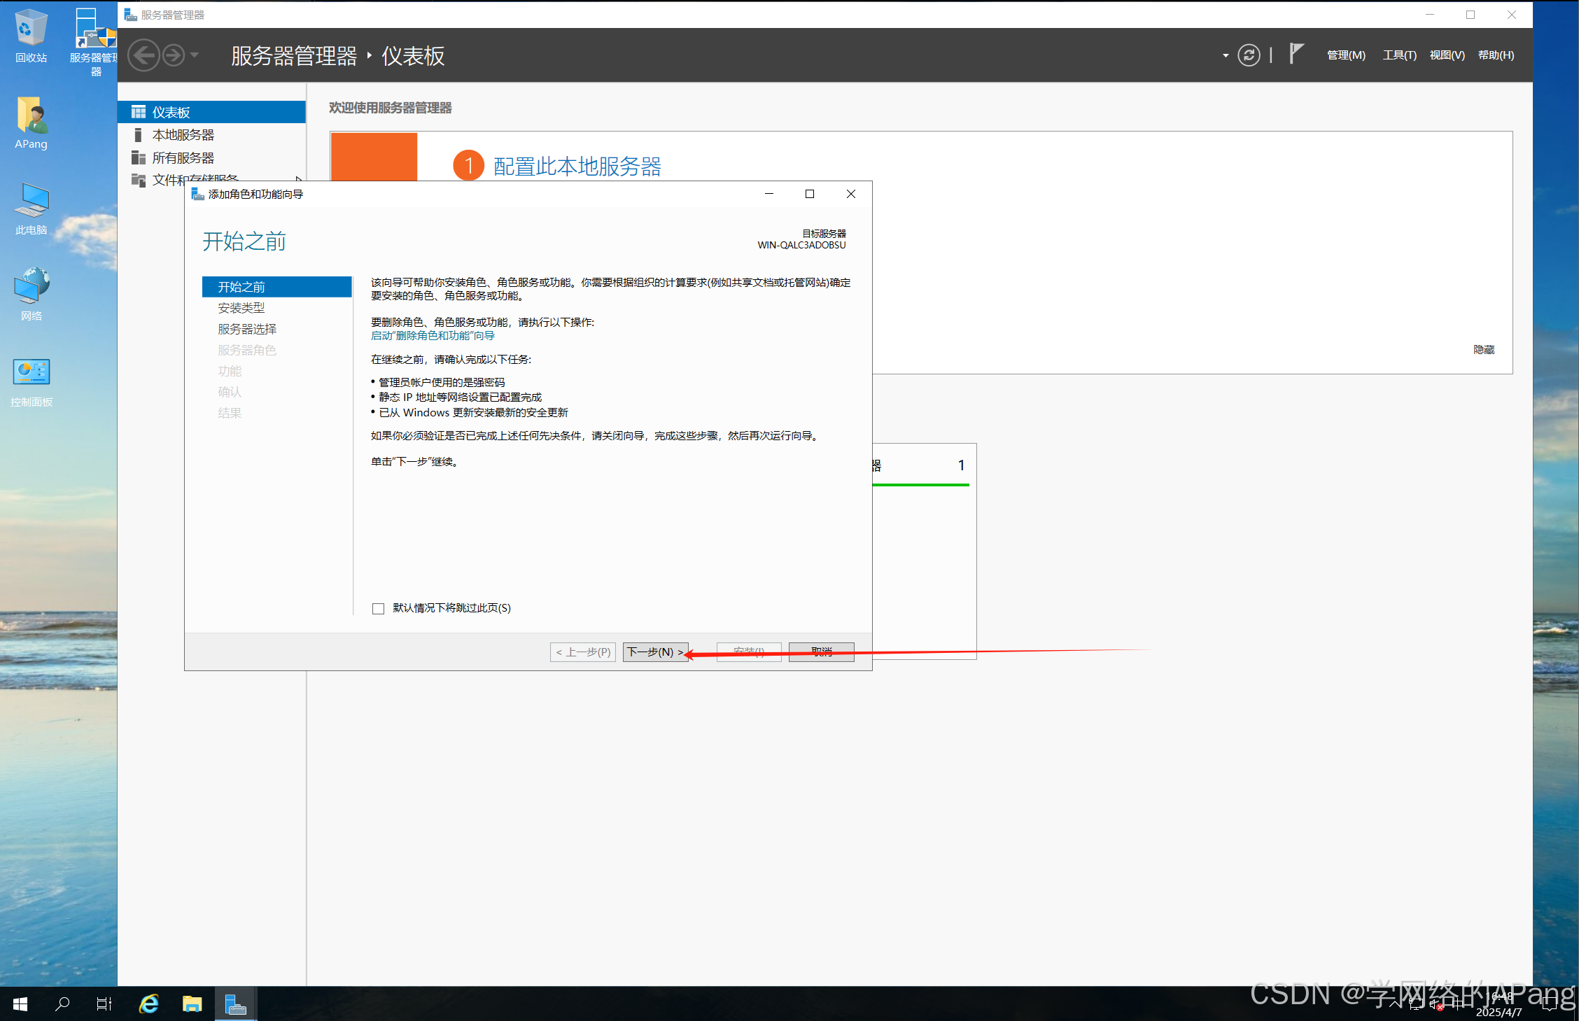Open the remove roles and features wizard link
1579x1021 pixels.
point(432,336)
